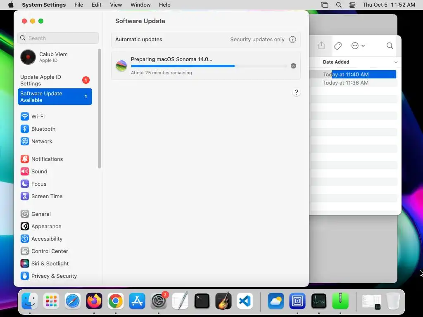This screenshot has height=317, width=423.
Task: Click the Date Added column header
Action: click(336, 62)
